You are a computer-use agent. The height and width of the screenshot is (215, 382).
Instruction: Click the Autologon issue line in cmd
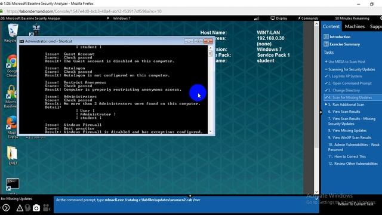click(65, 68)
